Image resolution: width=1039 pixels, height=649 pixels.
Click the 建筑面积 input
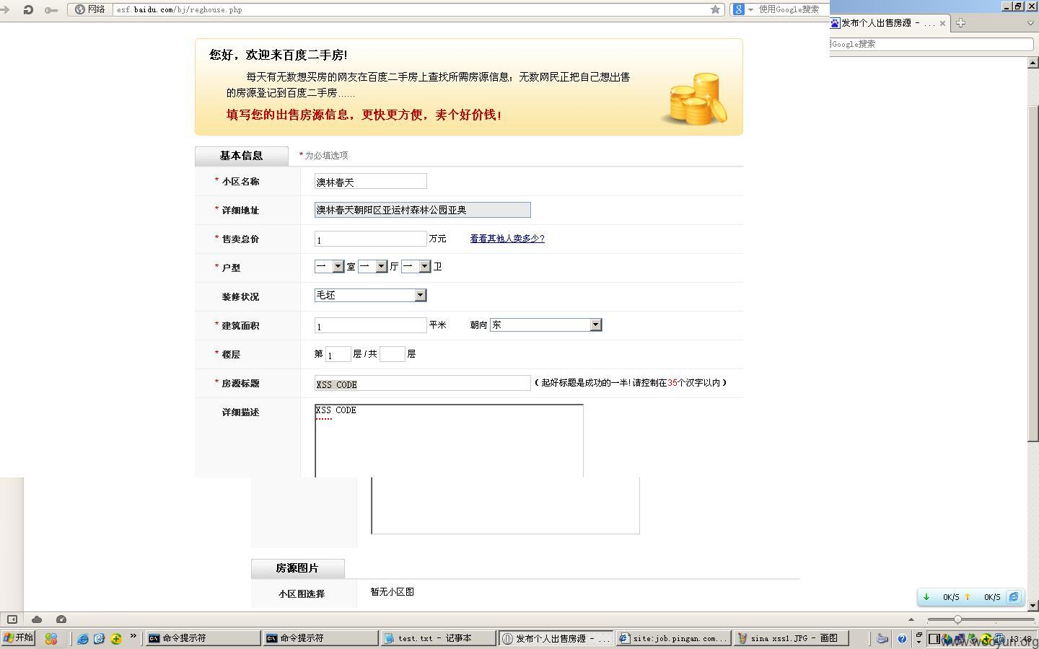(x=370, y=325)
